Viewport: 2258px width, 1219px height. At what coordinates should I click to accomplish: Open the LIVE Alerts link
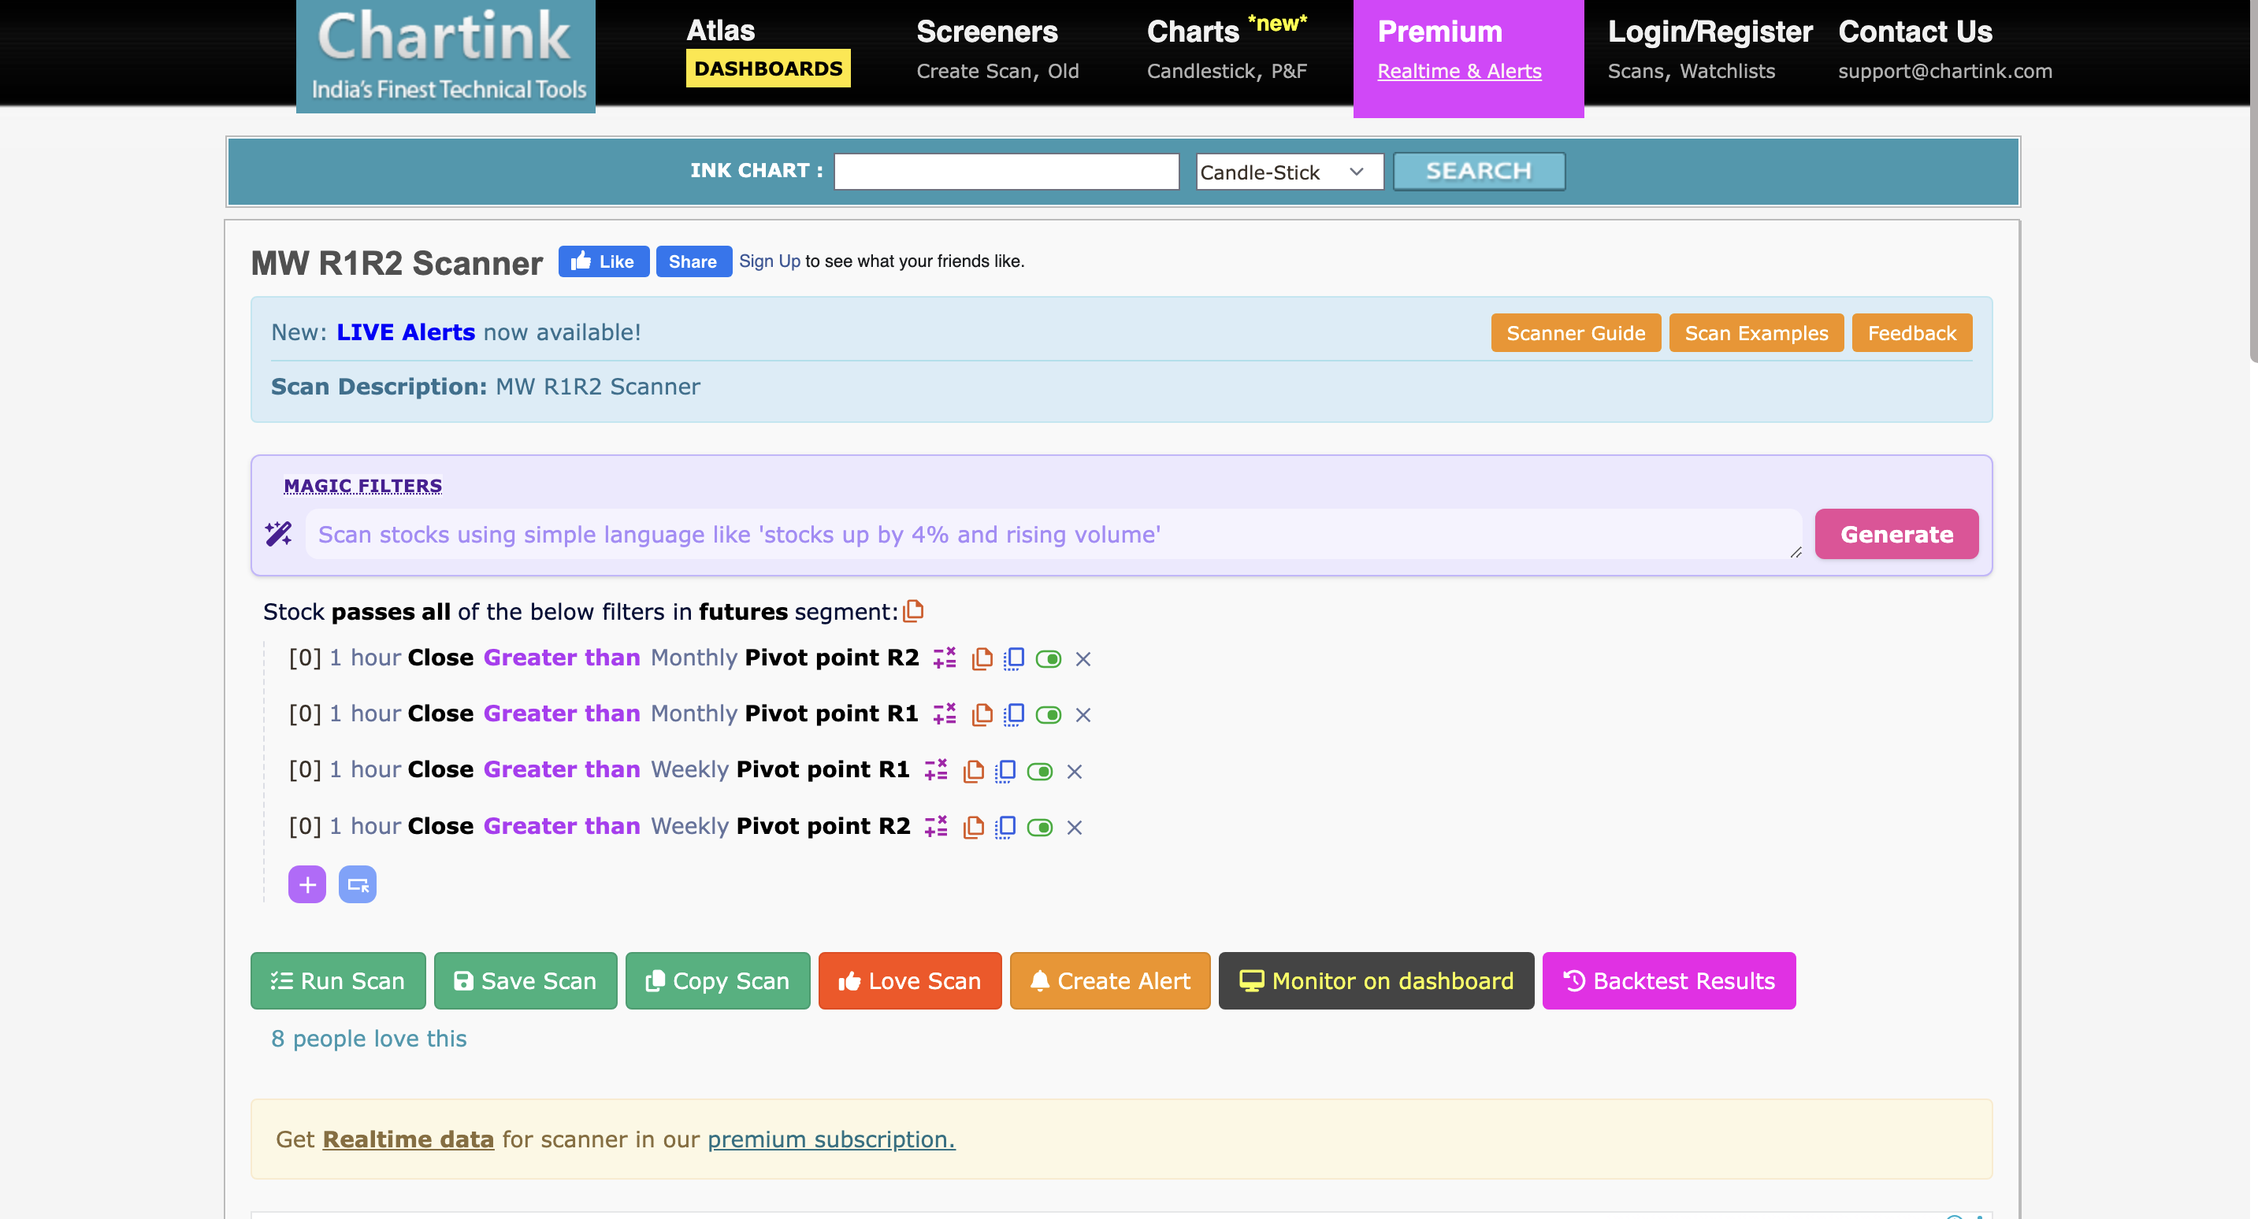coord(406,332)
